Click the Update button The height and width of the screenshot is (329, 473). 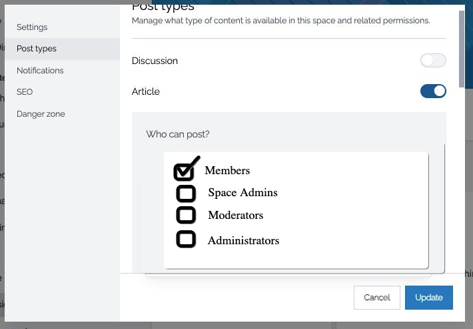click(428, 298)
